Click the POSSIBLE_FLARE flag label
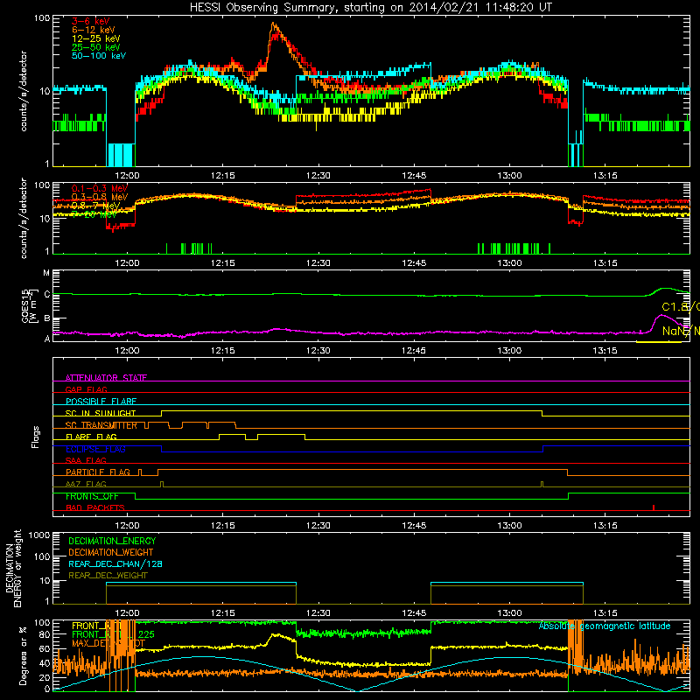The image size is (700, 700). coord(101,402)
